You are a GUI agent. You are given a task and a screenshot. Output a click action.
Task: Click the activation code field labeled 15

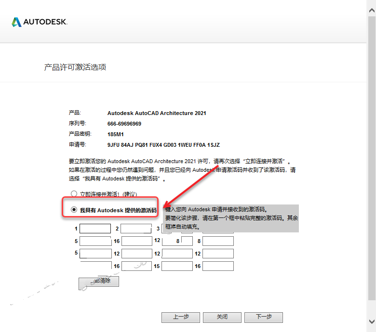(x=177, y=266)
